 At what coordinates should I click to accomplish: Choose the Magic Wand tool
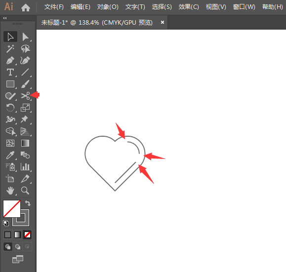[10, 48]
